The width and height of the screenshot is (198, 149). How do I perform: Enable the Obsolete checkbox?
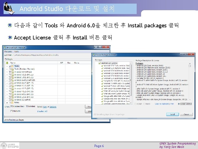[x=12, y=111]
